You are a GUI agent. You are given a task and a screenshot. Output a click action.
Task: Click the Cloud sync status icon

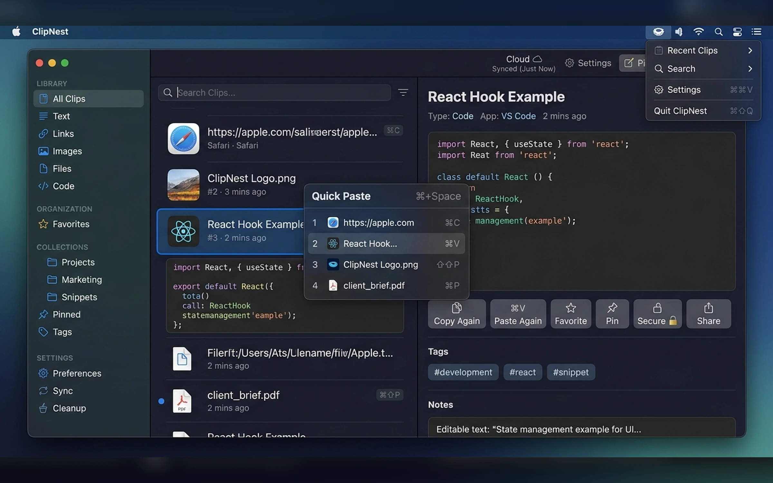coord(537,59)
